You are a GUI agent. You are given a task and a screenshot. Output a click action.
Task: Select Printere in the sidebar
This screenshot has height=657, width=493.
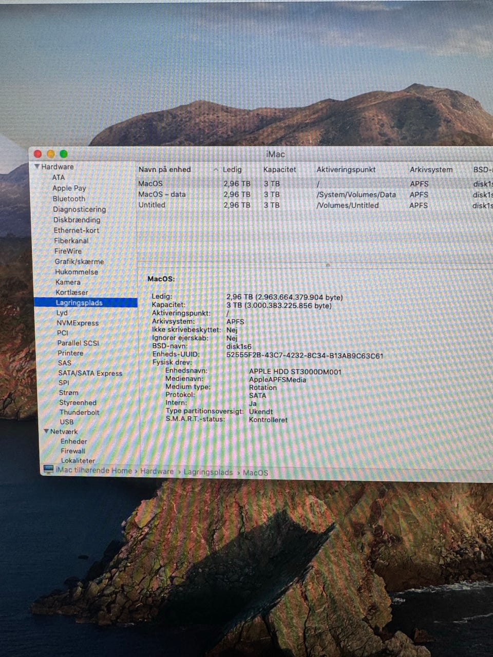point(70,353)
